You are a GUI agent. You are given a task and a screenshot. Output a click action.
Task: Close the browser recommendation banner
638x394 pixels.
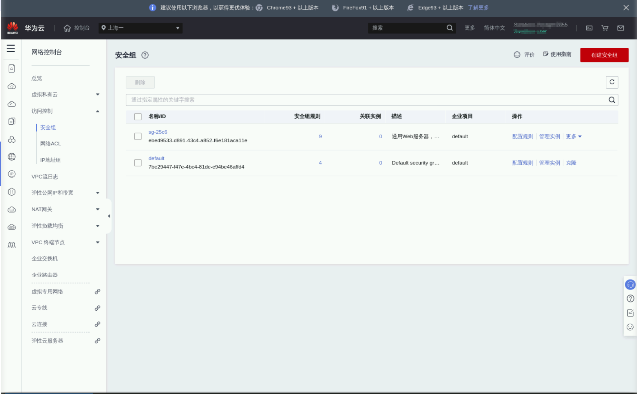(x=626, y=8)
